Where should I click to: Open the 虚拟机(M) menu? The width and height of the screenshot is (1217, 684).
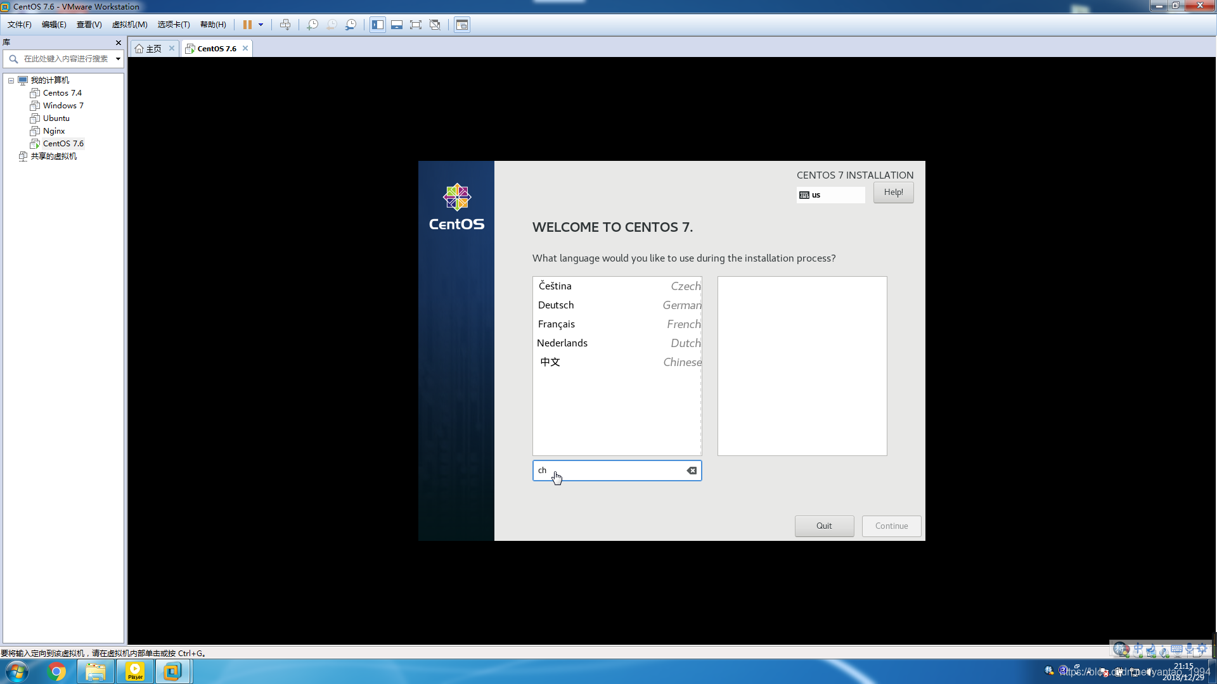(129, 25)
